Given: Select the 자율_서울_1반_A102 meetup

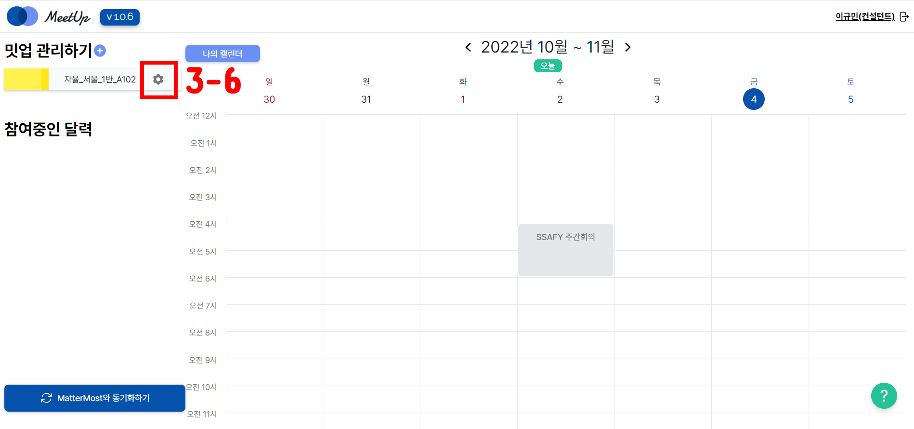Looking at the screenshot, I should tap(100, 80).
